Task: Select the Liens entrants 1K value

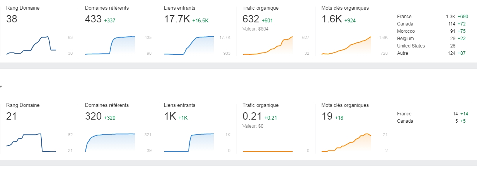Action: pos(170,116)
